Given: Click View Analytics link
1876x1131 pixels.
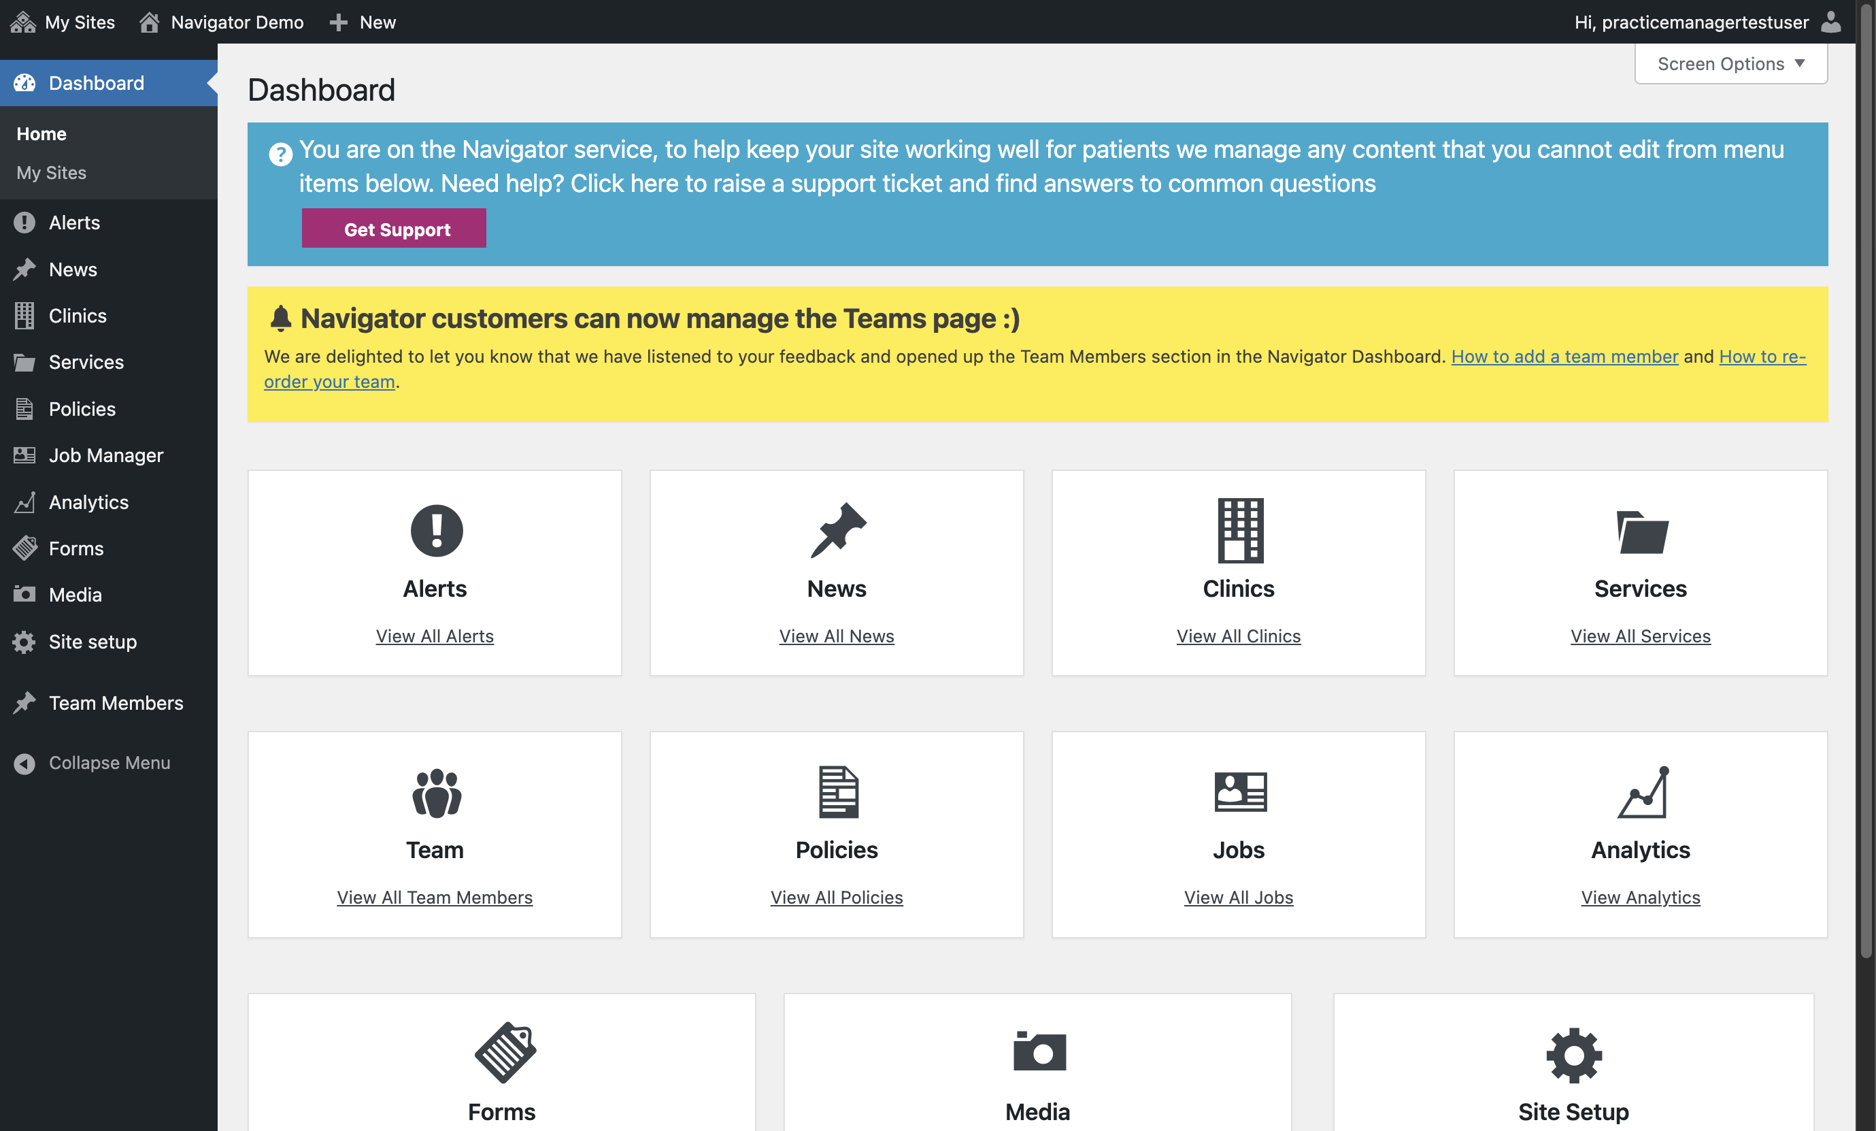Looking at the screenshot, I should pyautogui.click(x=1640, y=897).
